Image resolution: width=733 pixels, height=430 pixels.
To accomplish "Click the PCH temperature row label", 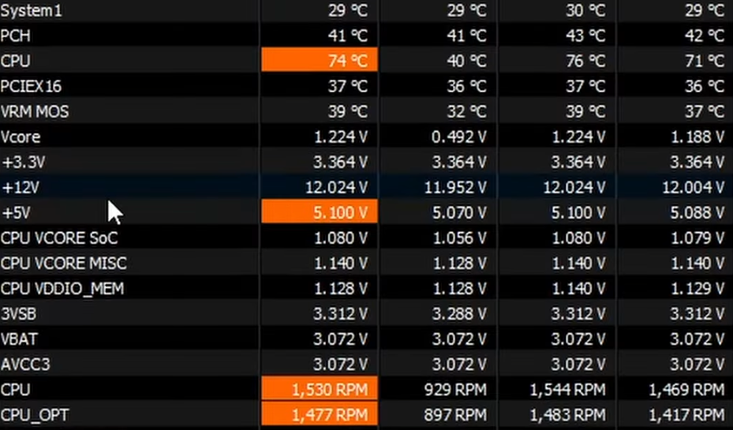I will point(16,36).
